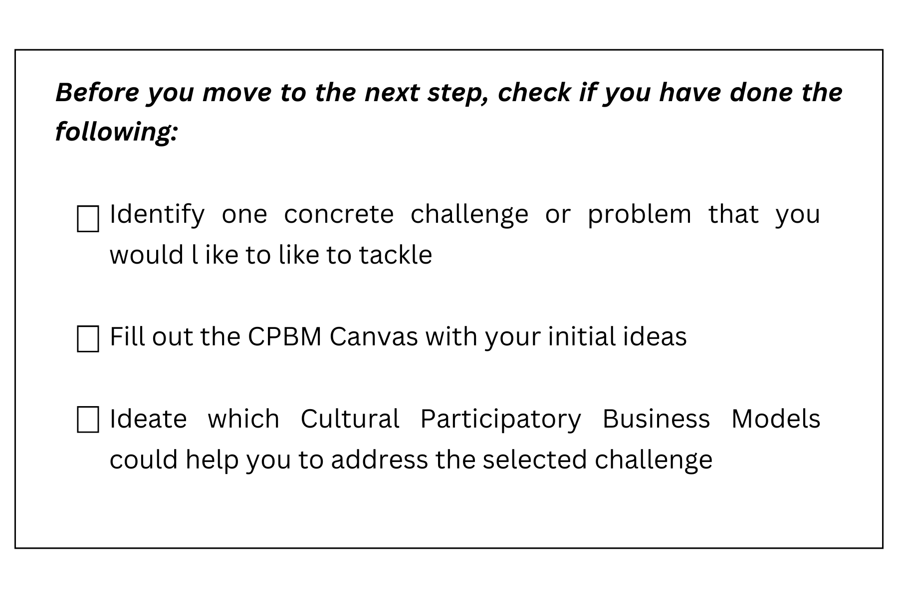Check the box beside Identify one concrete challenge

88,219
